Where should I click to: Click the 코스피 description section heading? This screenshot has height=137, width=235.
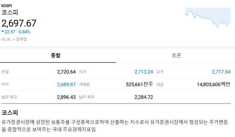tap(10, 112)
